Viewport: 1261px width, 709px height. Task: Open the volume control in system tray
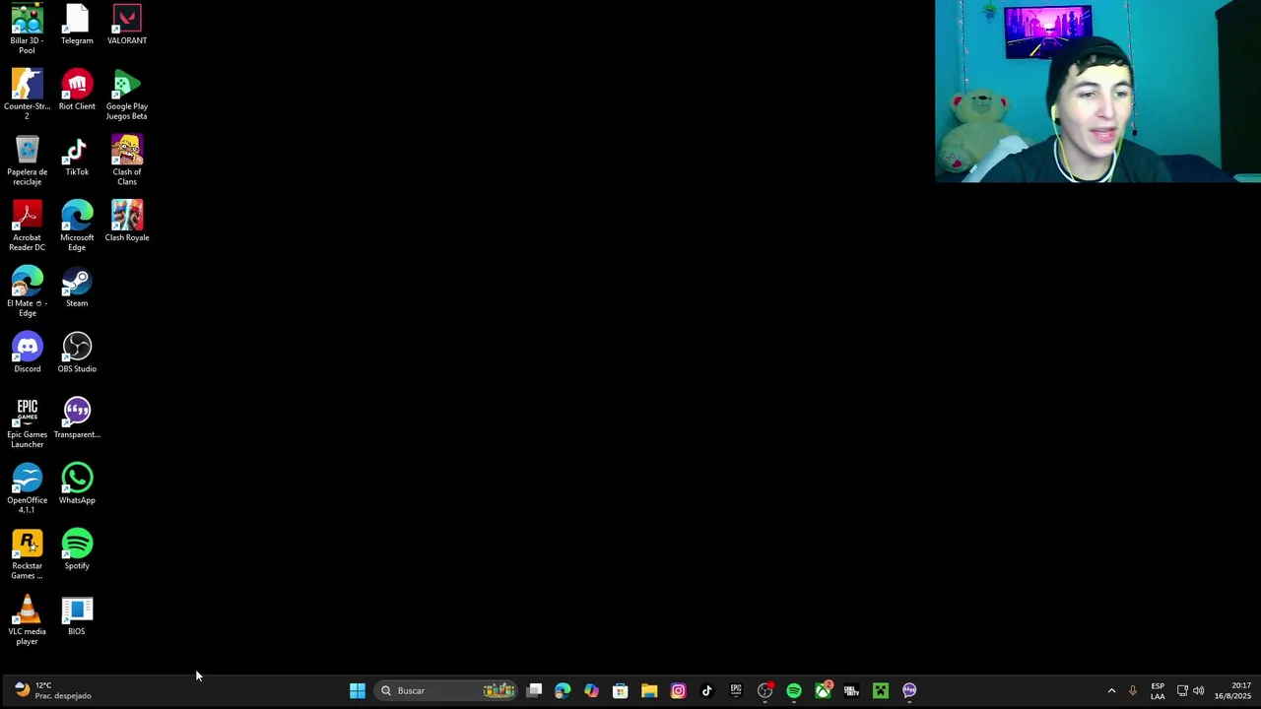click(1199, 691)
